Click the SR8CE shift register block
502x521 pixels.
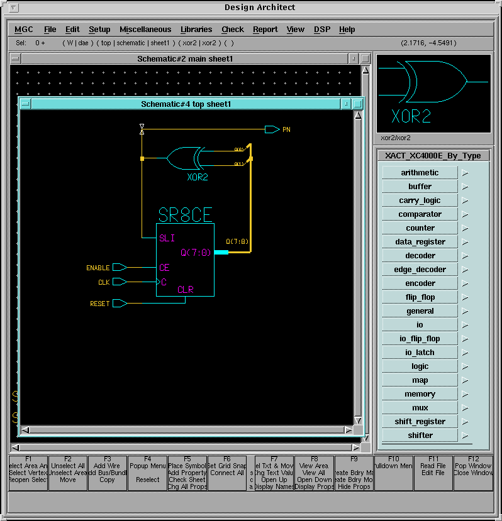click(185, 259)
